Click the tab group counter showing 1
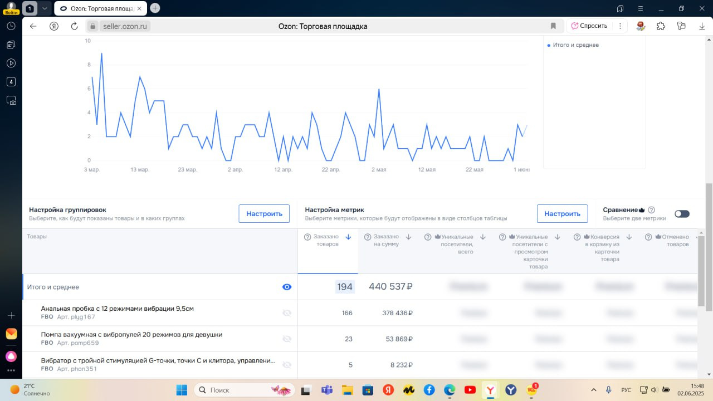The height and width of the screenshot is (401, 713). [x=30, y=8]
